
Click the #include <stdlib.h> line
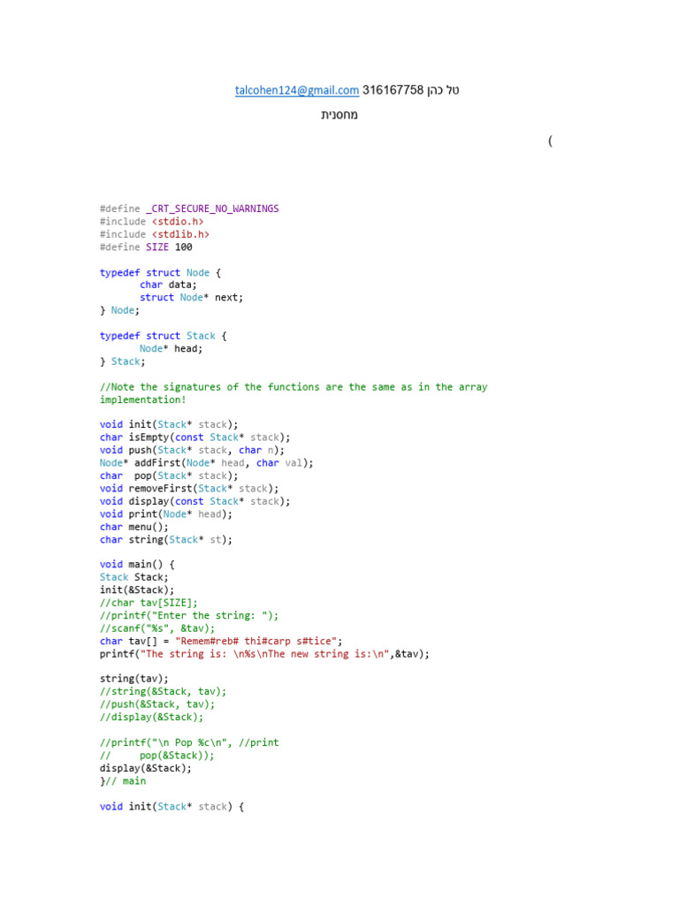tap(155, 233)
